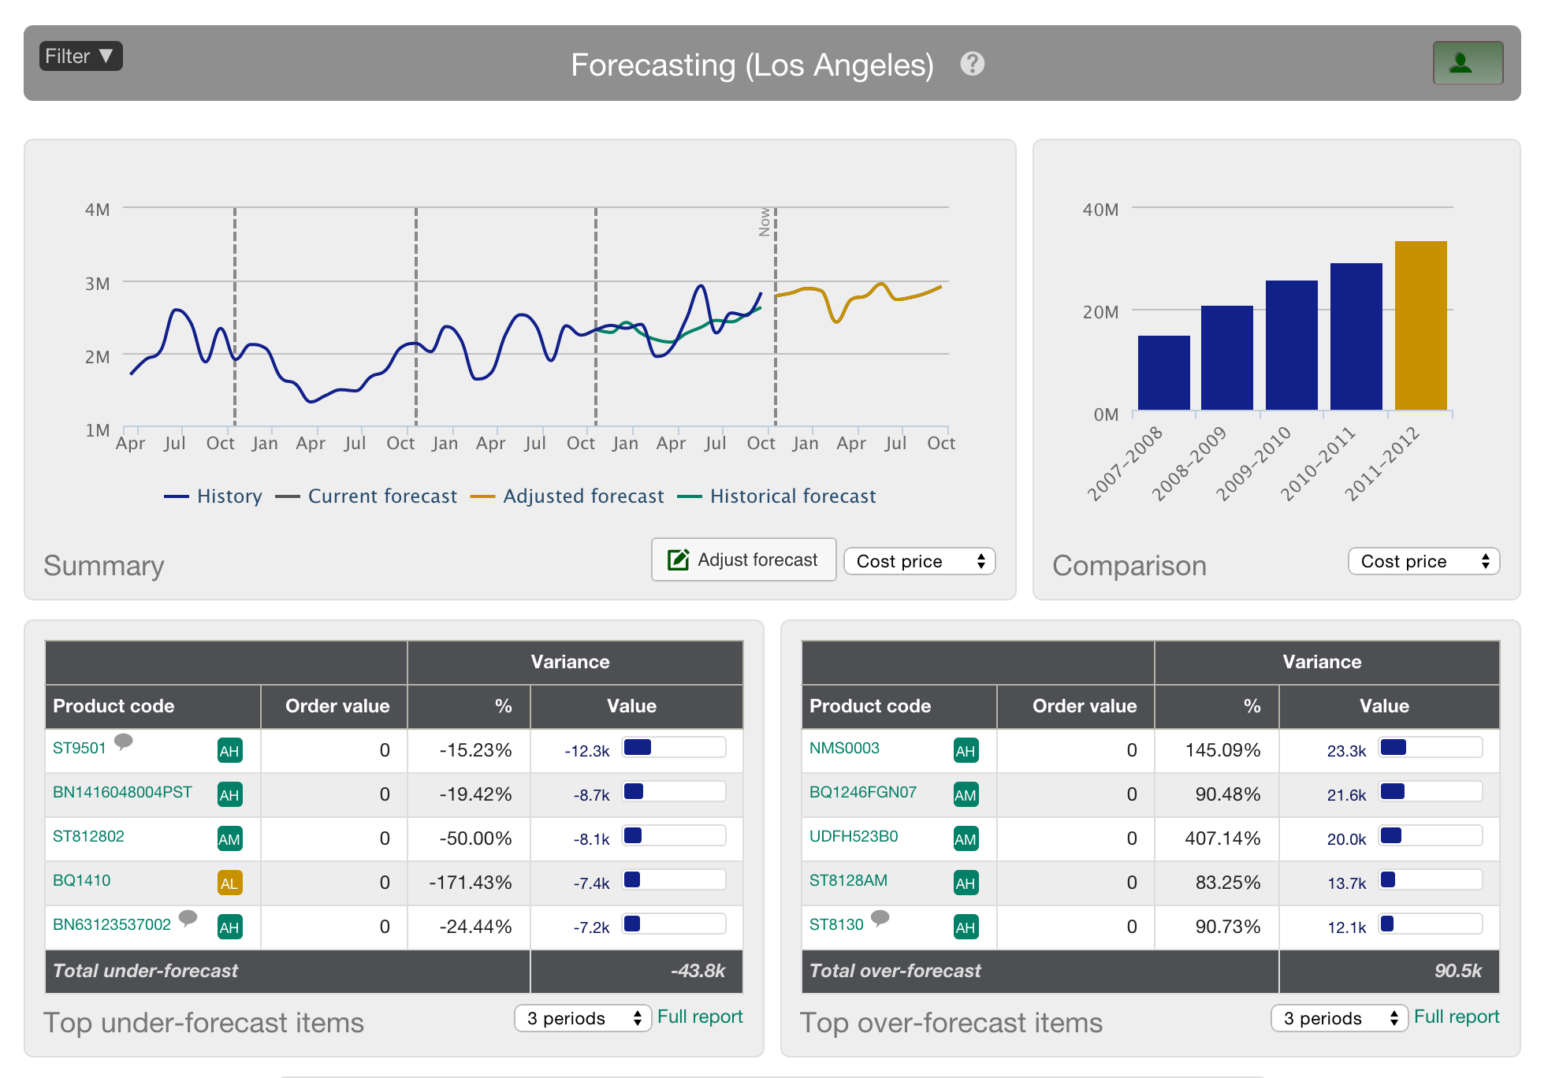Open product link BN1416048004PST
The width and height of the screenshot is (1548, 1078).
pyautogui.click(x=122, y=792)
